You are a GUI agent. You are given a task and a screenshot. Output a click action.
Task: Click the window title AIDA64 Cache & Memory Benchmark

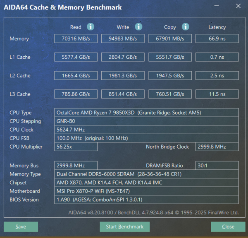pyautogui.click(x=63, y=7)
